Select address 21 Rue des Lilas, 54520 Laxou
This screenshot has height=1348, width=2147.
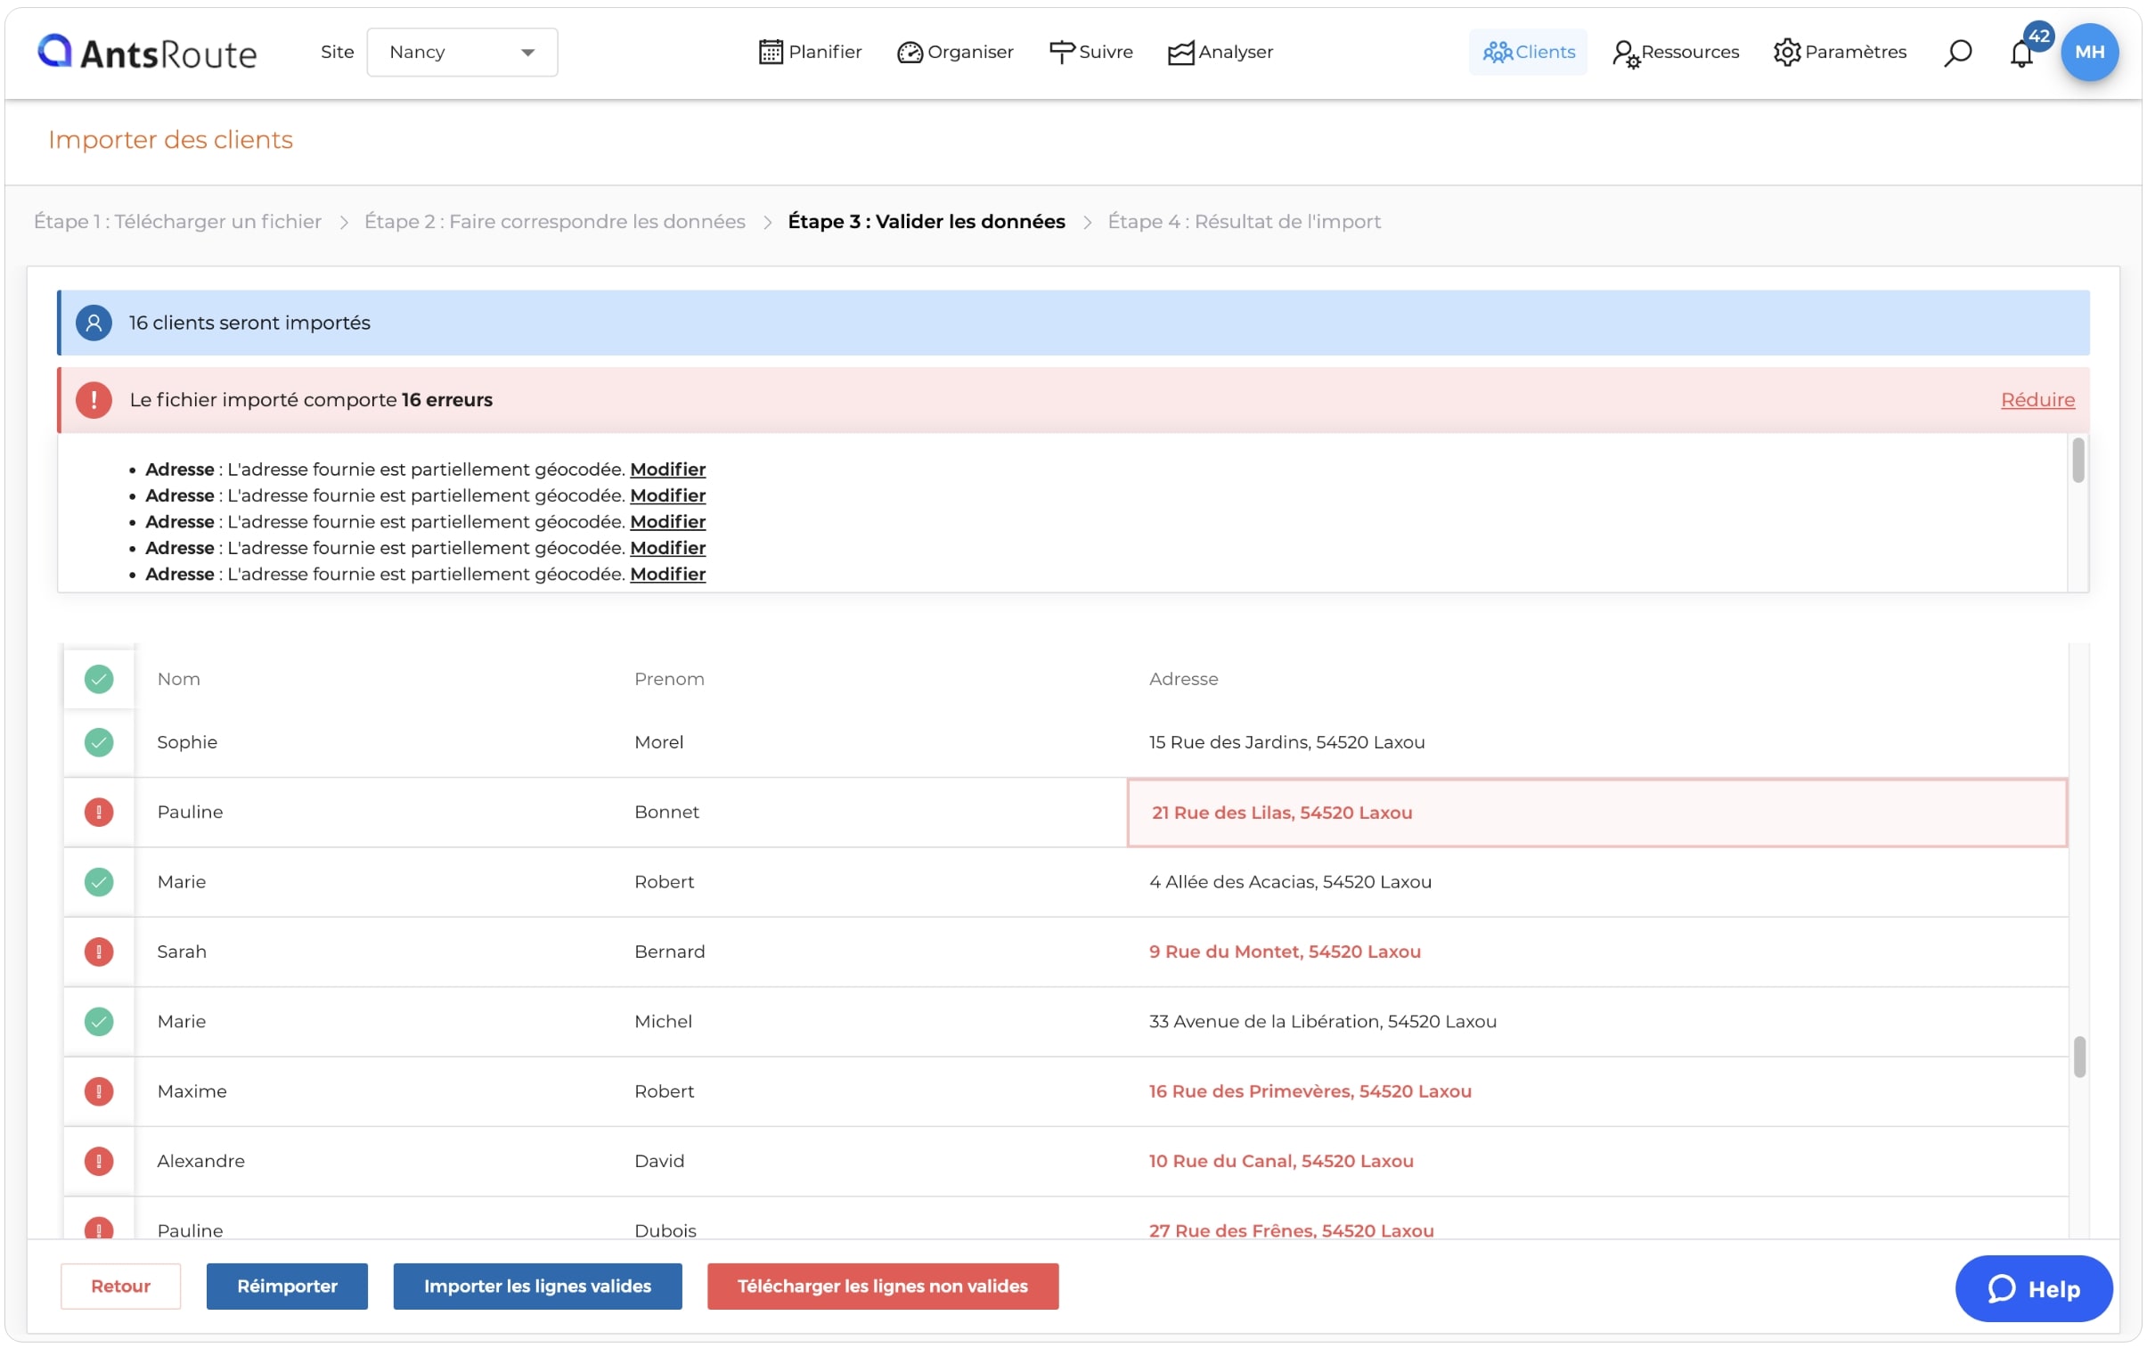pos(1281,813)
